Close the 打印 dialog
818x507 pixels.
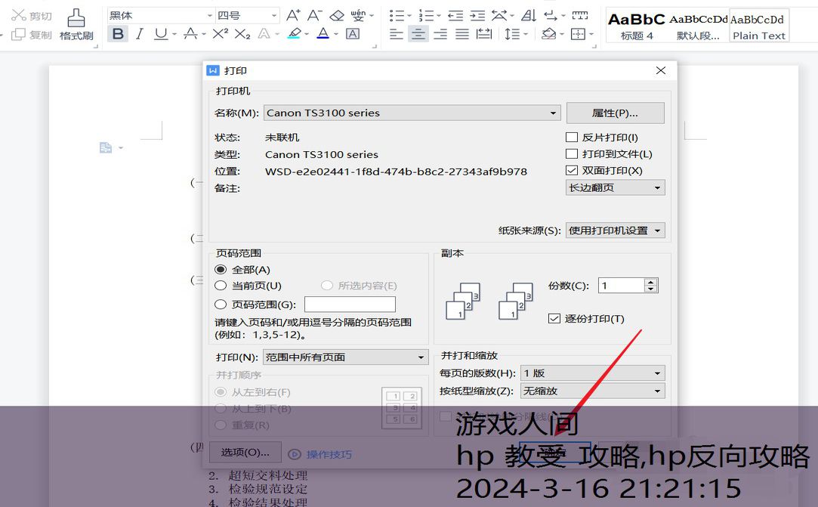tap(660, 70)
